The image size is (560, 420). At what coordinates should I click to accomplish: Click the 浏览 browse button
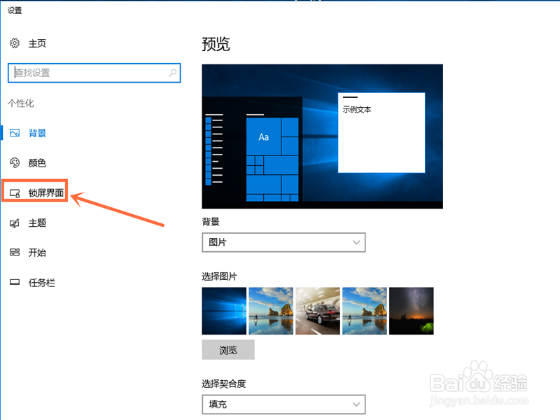coord(228,349)
